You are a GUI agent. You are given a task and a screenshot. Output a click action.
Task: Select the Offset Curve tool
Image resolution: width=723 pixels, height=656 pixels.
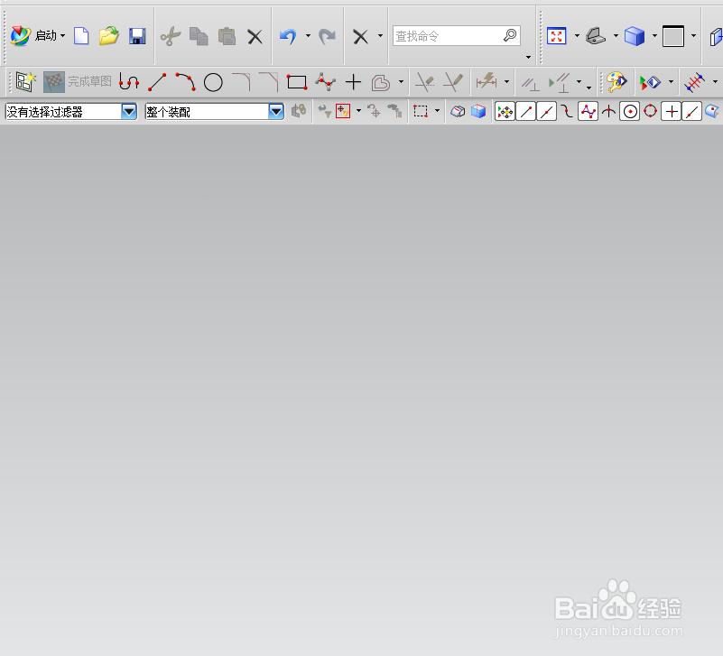pyautogui.click(x=381, y=82)
